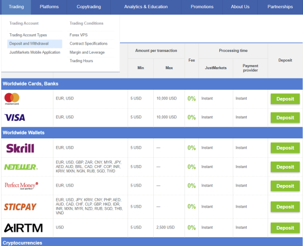Open the About Us menu
Viewport: 303px width, 246px height.
pyautogui.click(x=240, y=7)
